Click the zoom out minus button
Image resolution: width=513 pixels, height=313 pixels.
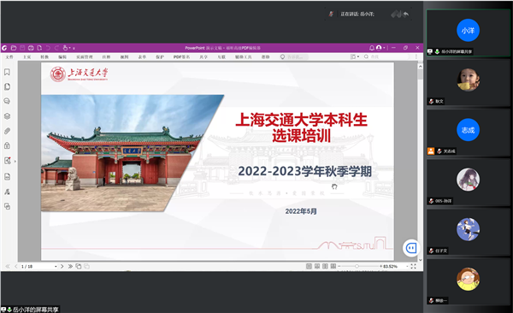(x=339, y=266)
